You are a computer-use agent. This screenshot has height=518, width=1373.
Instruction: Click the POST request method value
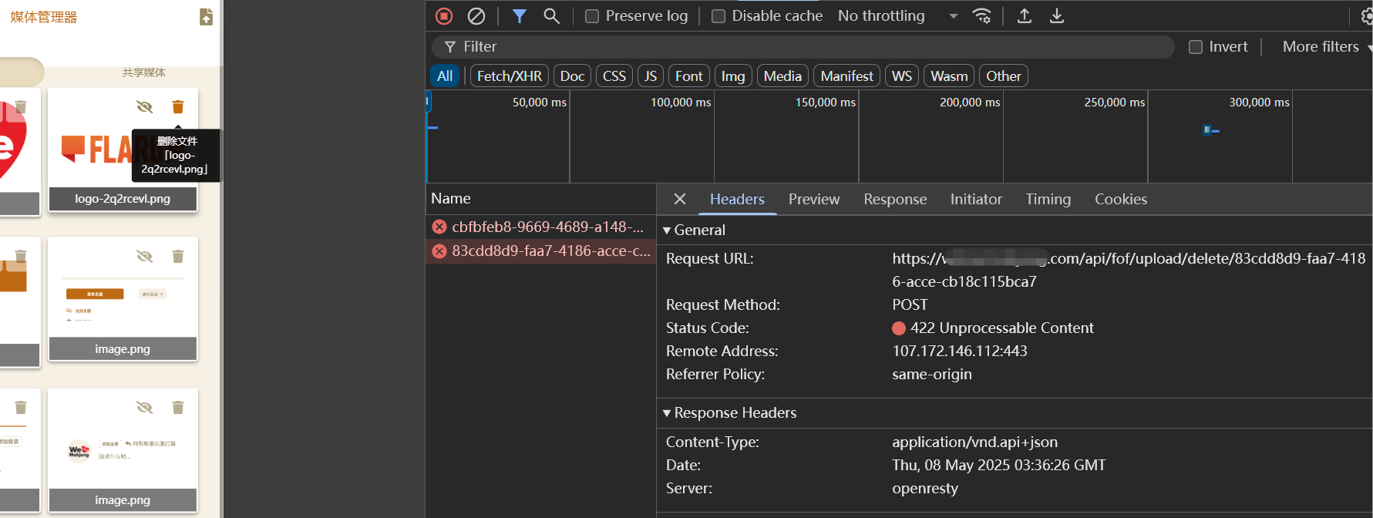(910, 305)
